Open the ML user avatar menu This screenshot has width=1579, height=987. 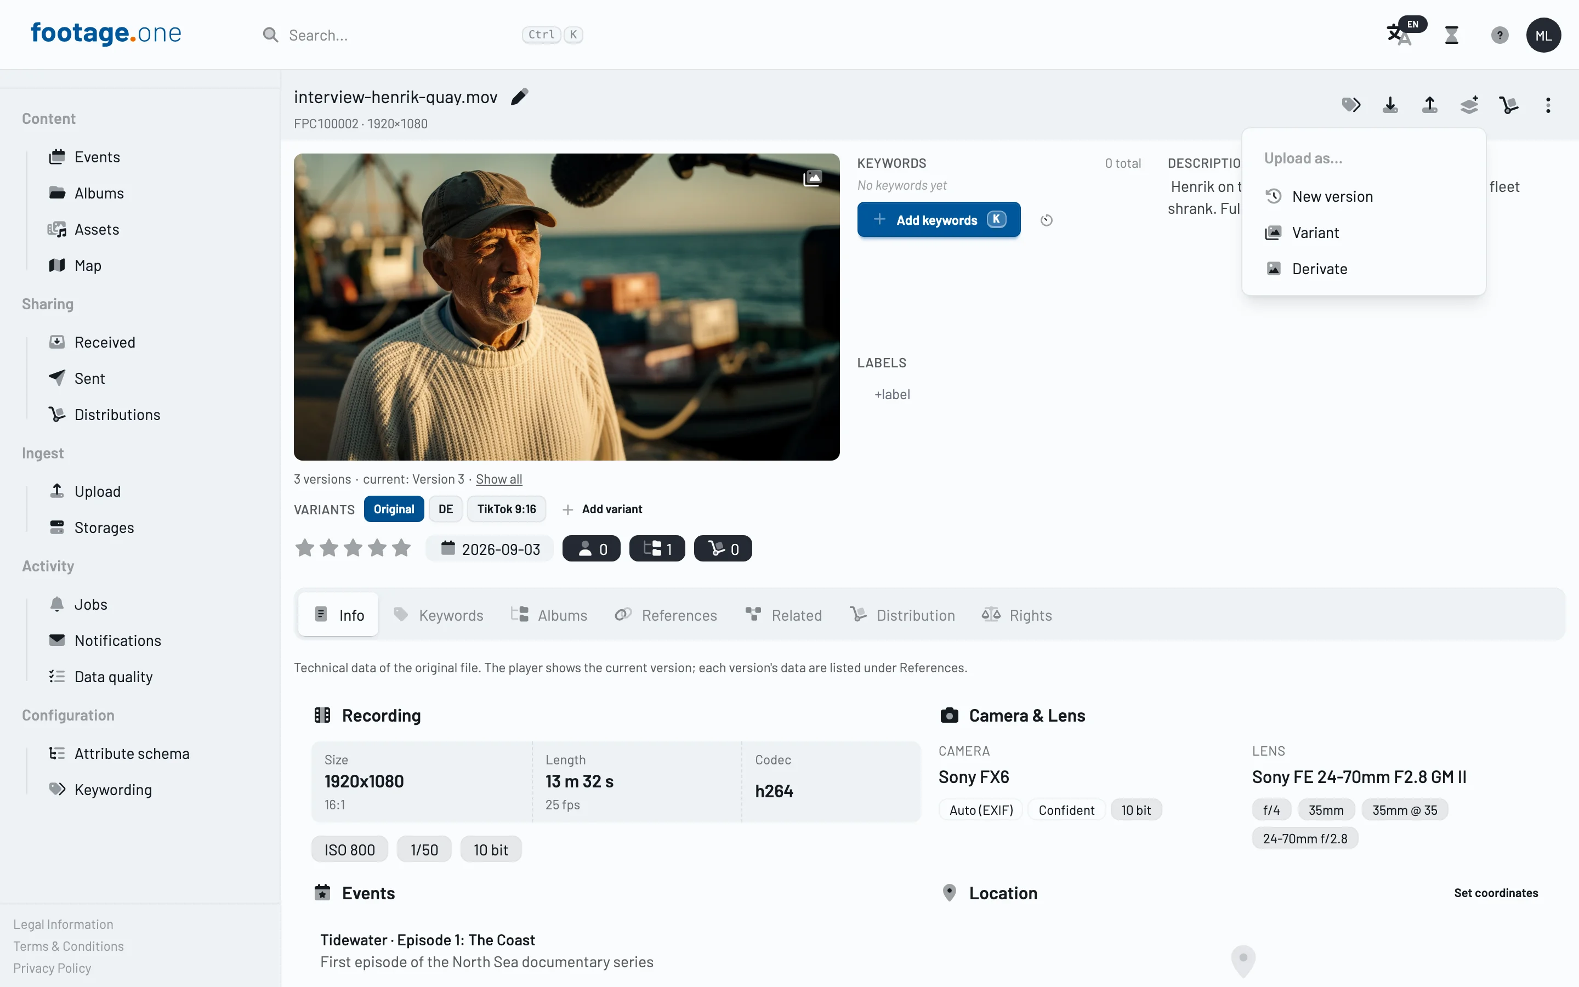1544,35
